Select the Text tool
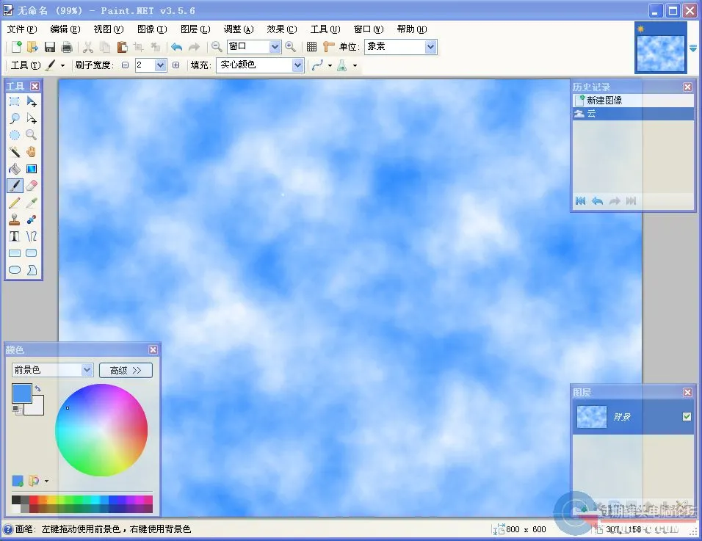This screenshot has width=702, height=541. tap(14, 236)
